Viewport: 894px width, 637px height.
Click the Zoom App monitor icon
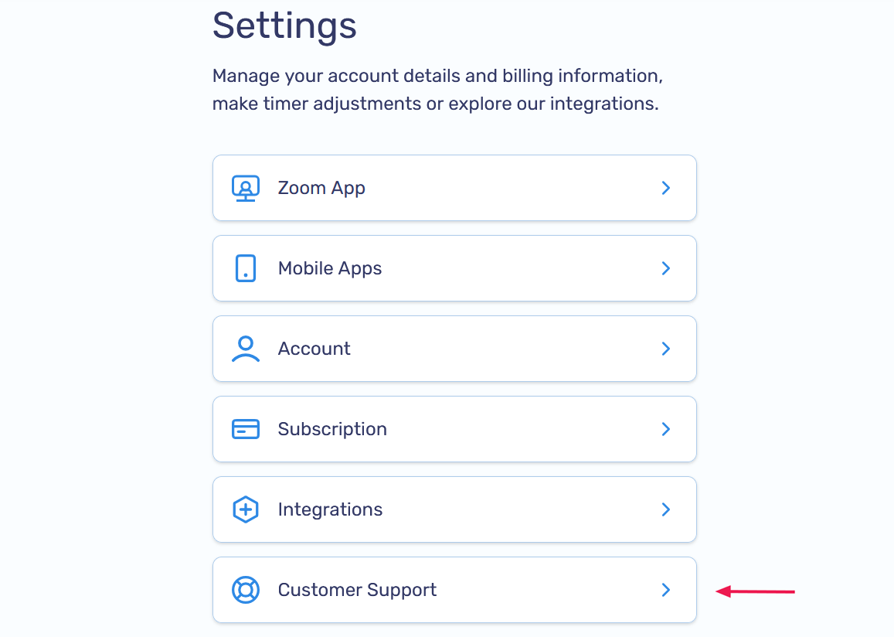(245, 187)
